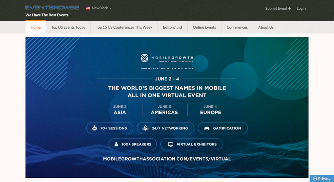Click the 'JUNE 2 - 4' date text
Screen dimensions: 334x182
(x=167, y=79)
